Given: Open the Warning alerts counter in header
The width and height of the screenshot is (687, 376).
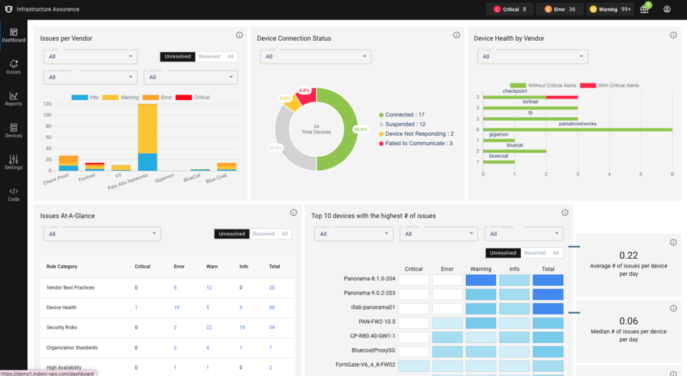Looking at the screenshot, I should pyautogui.click(x=610, y=9).
